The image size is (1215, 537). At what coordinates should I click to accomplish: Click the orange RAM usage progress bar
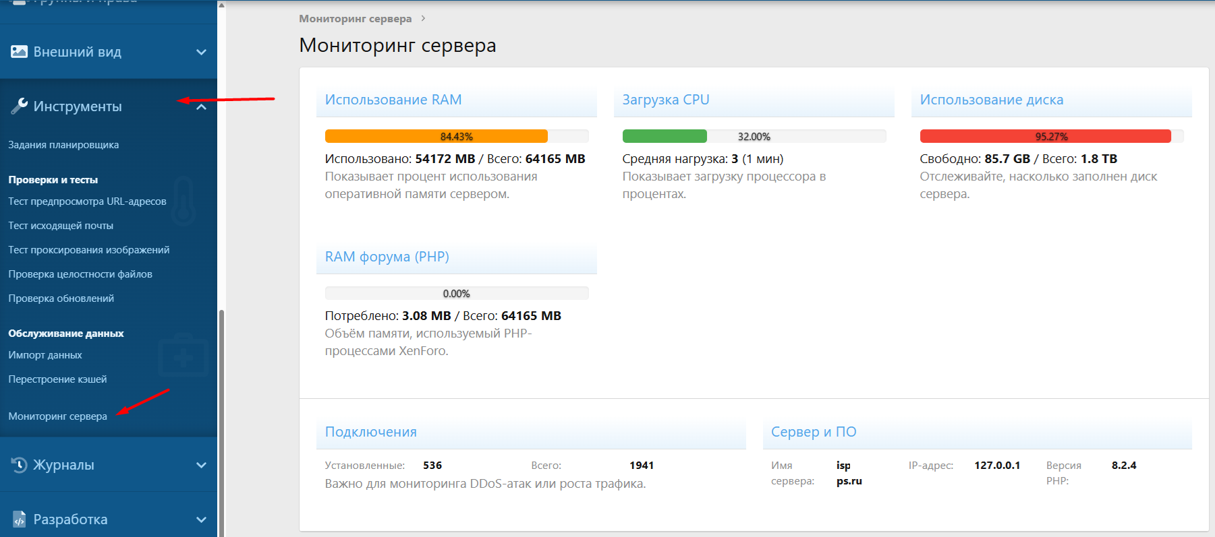point(436,136)
